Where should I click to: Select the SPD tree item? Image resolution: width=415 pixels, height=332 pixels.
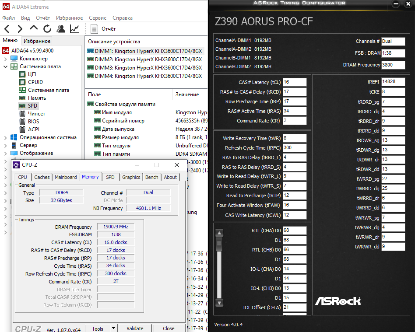[x=32, y=106]
